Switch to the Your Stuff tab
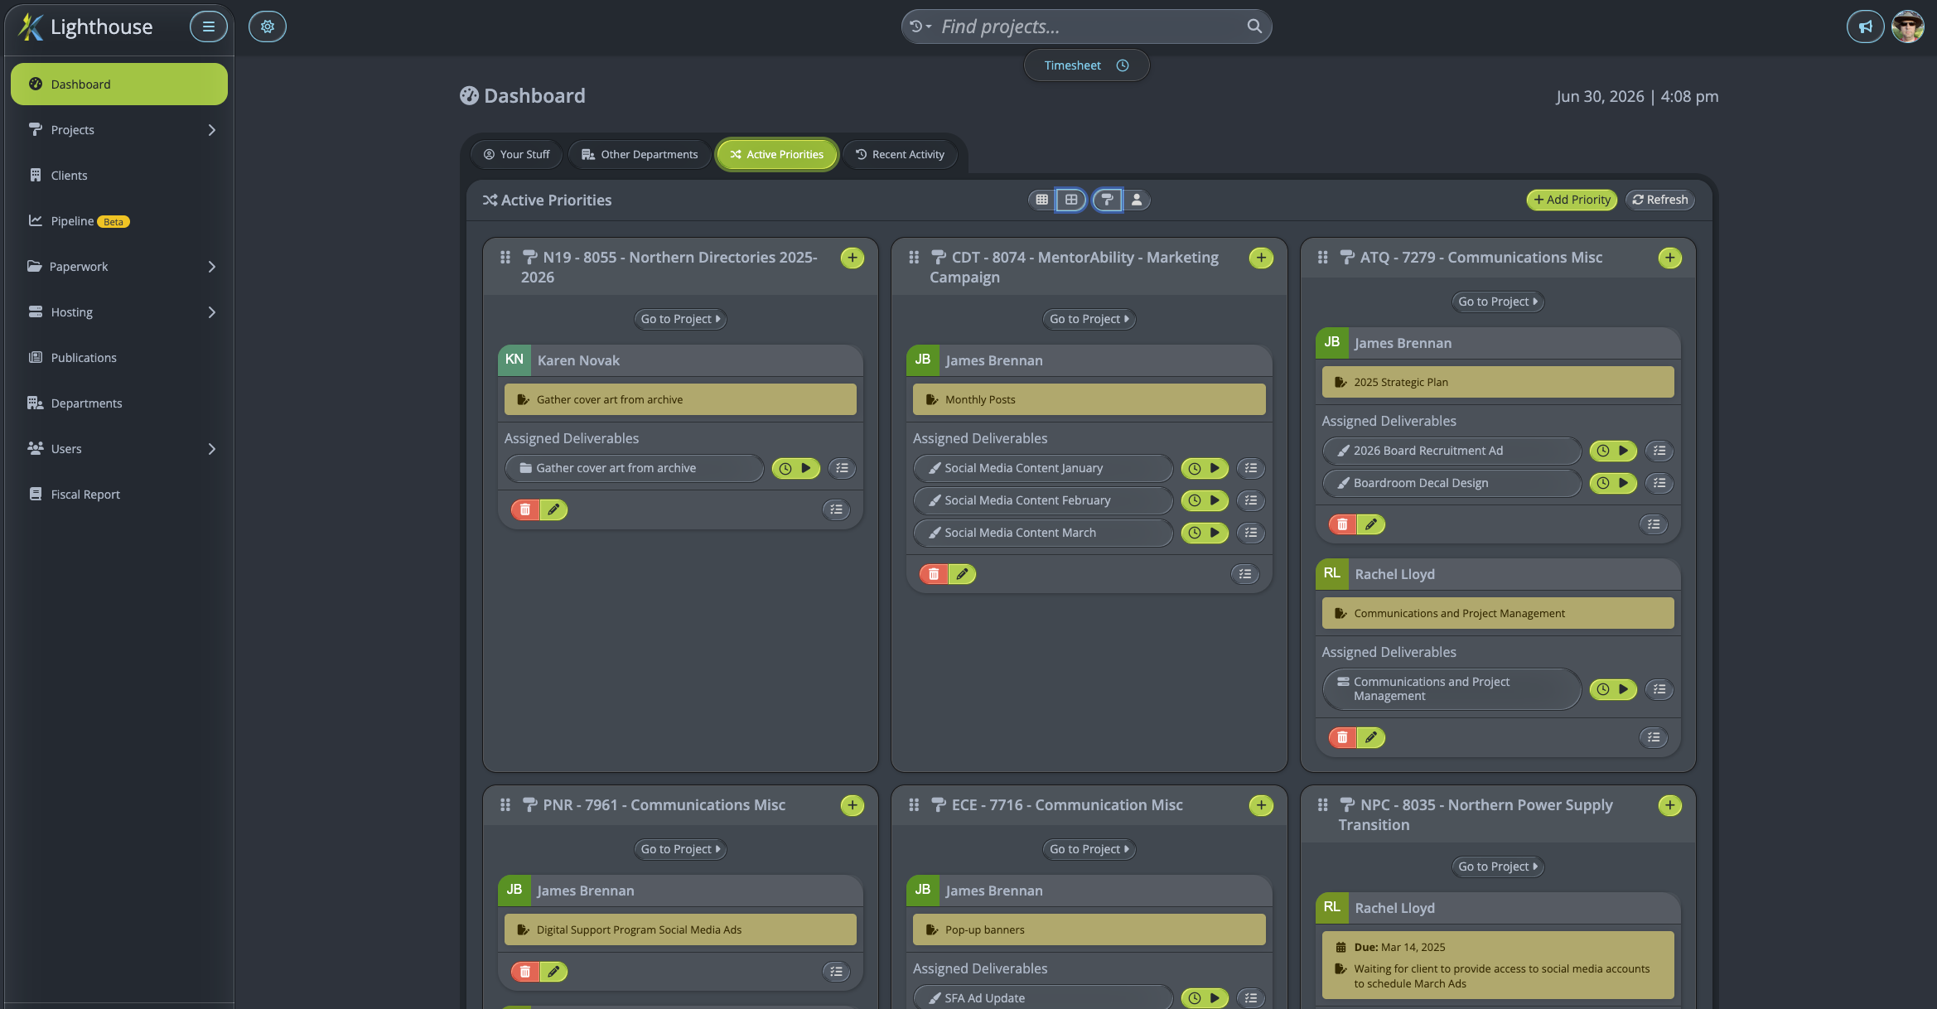Viewport: 1937px width, 1009px height. 516,155
